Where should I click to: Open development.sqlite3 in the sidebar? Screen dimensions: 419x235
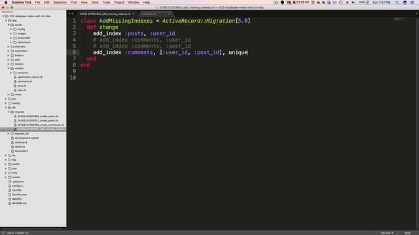(27, 138)
